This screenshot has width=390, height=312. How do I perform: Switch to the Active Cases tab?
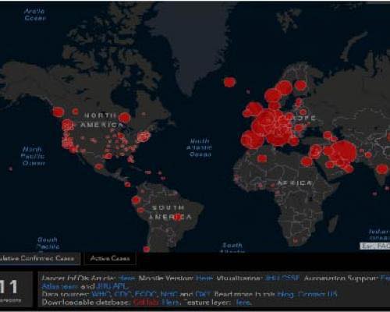[110, 258]
